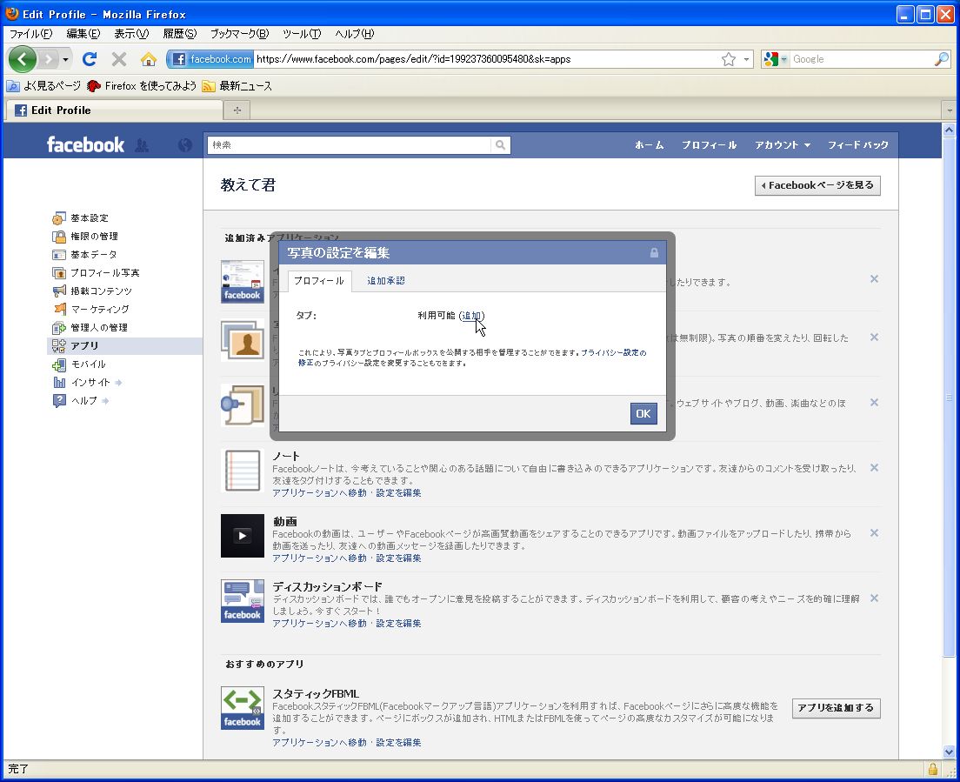Open the 編集 menu
960x782 pixels.
(x=83, y=34)
